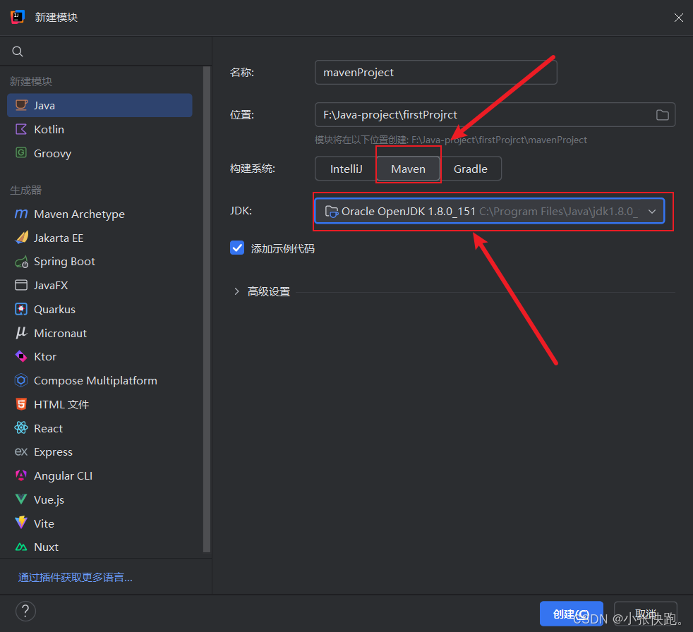
Task: Click the Vue.js logo icon
Action: tap(21, 499)
